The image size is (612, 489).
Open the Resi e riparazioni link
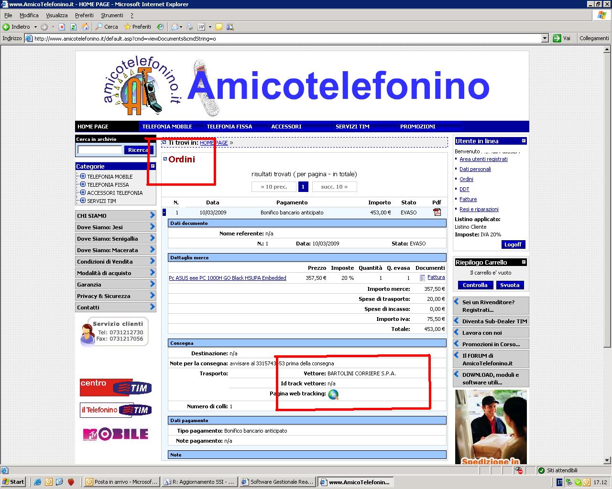[x=479, y=209]
